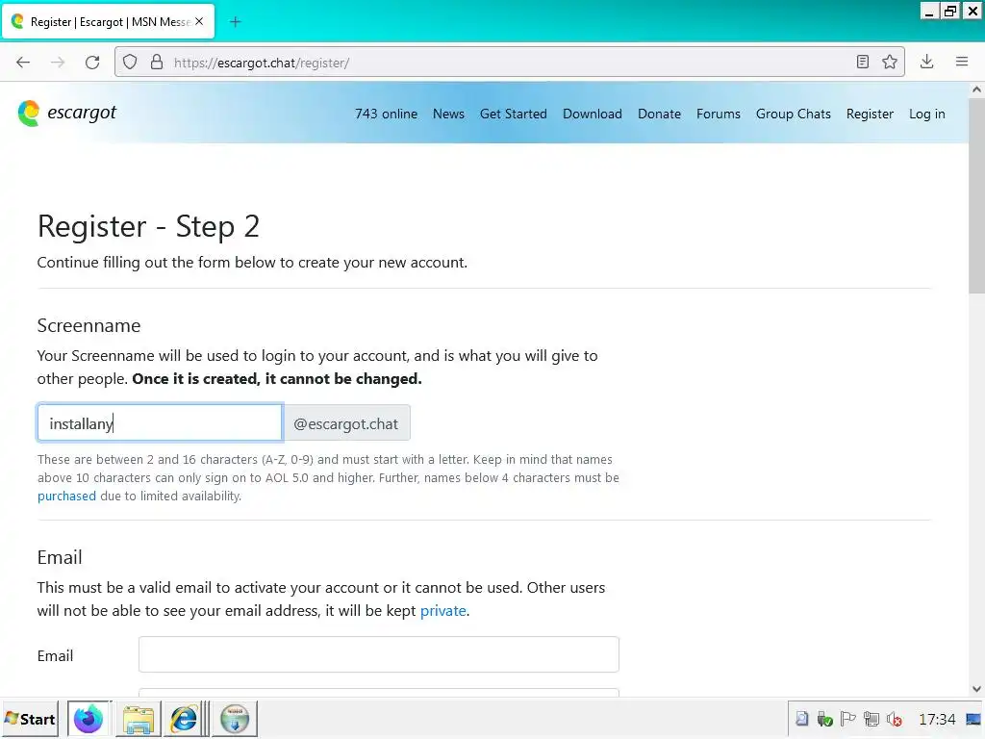Image resolution: width=985 pixels, height=739 pixels.
Task: Click the escargot logo
Action: pos(67,114)
